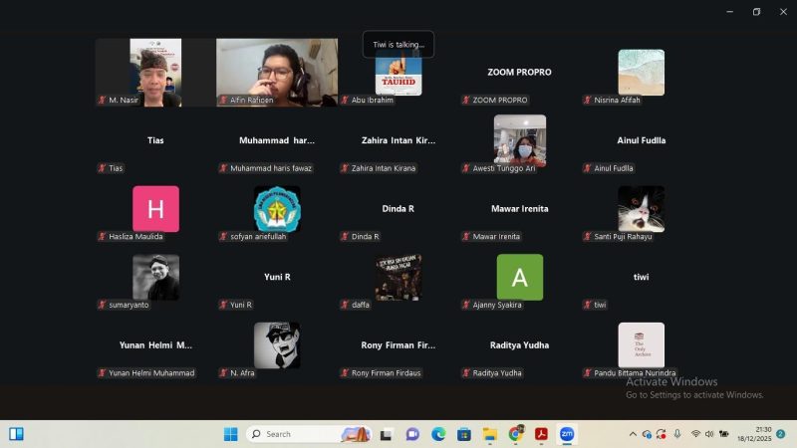Launch Google Chrome from the taskbar
This screenshot has height=448, width=797.
click(516, 434)
